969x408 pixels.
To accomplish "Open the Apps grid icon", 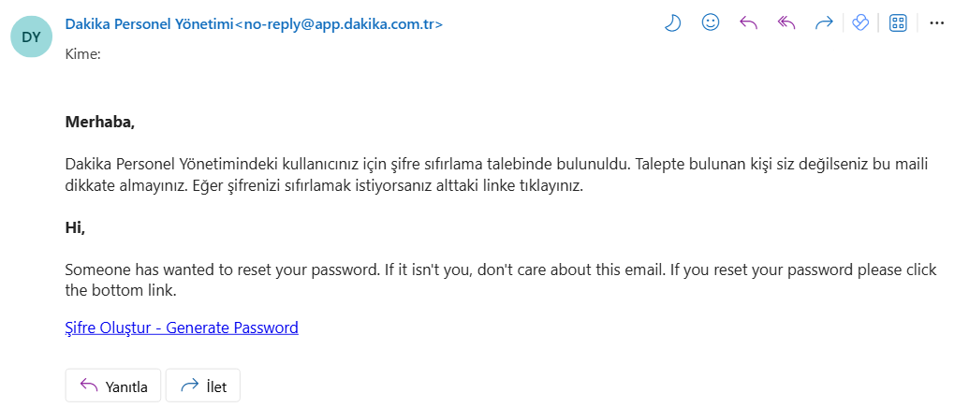I will click(x=898, y=24).
